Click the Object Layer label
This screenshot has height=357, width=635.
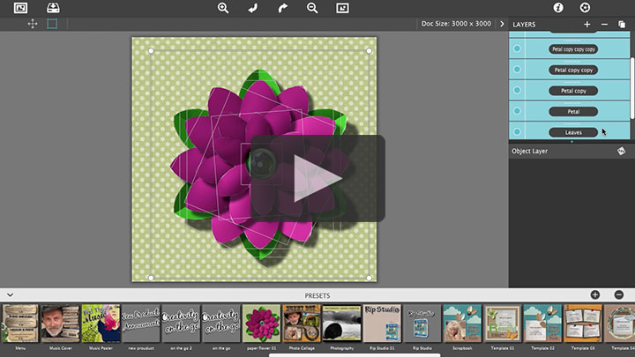[x=529, y=151]
